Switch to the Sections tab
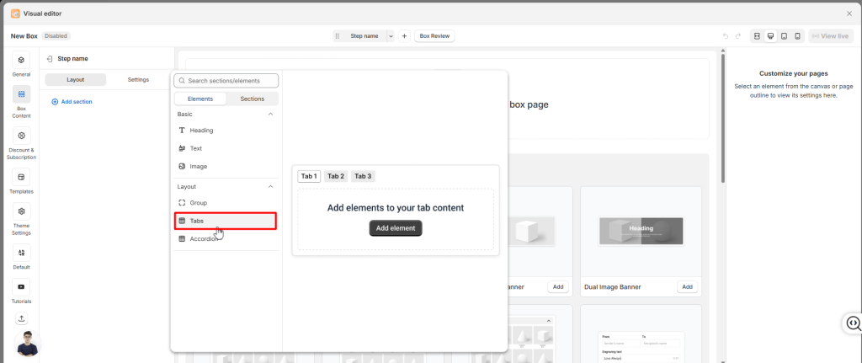Viewport: 862px width, 363px height. [x=252, y=99]
